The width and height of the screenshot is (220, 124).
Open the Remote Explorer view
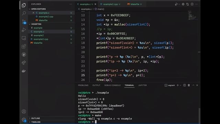coord(24,38)
